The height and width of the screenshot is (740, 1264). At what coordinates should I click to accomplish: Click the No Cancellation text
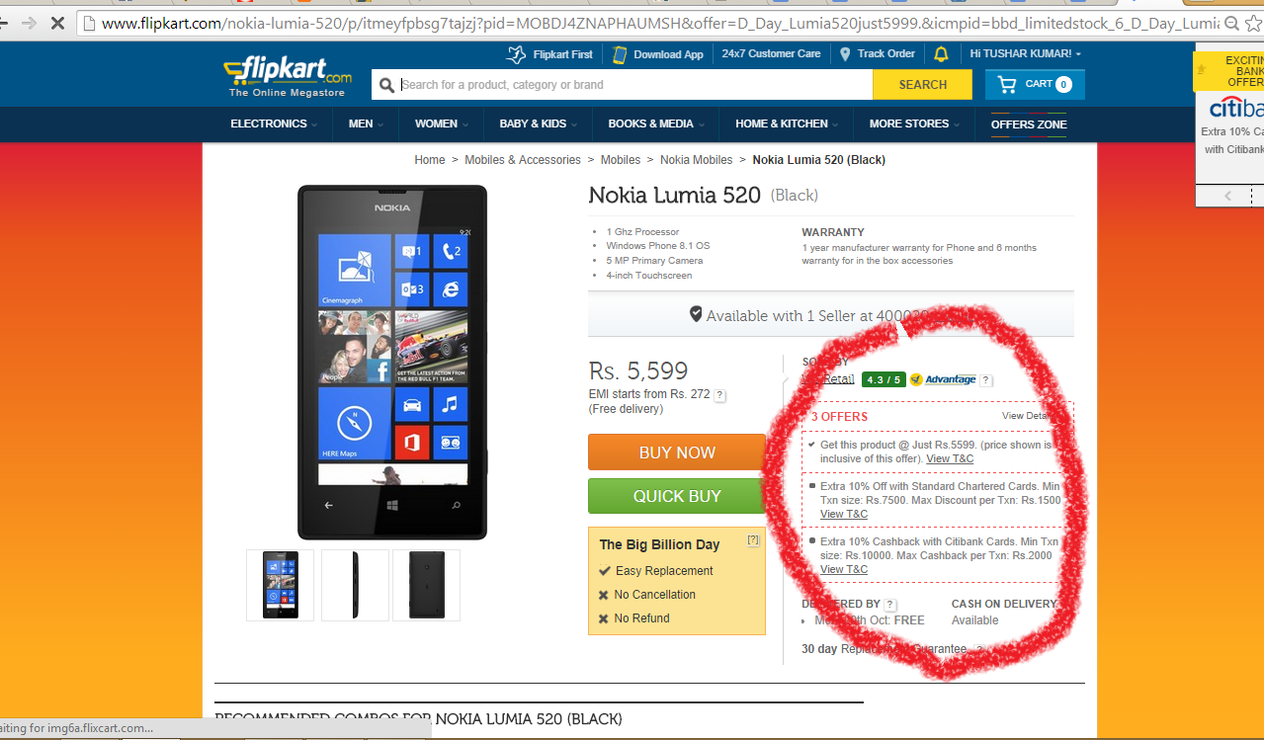654,595
